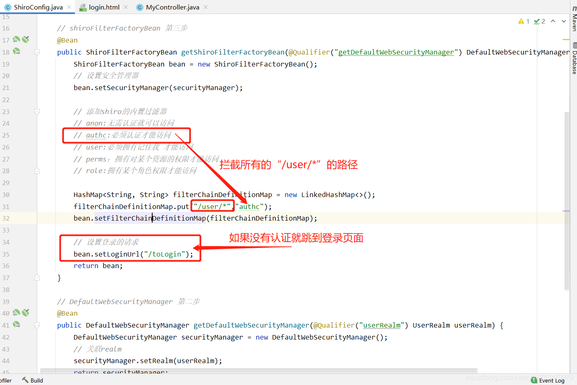Click the getShiroFilterFactoryBean method name
577x385 pixels.
coord(233,52)
